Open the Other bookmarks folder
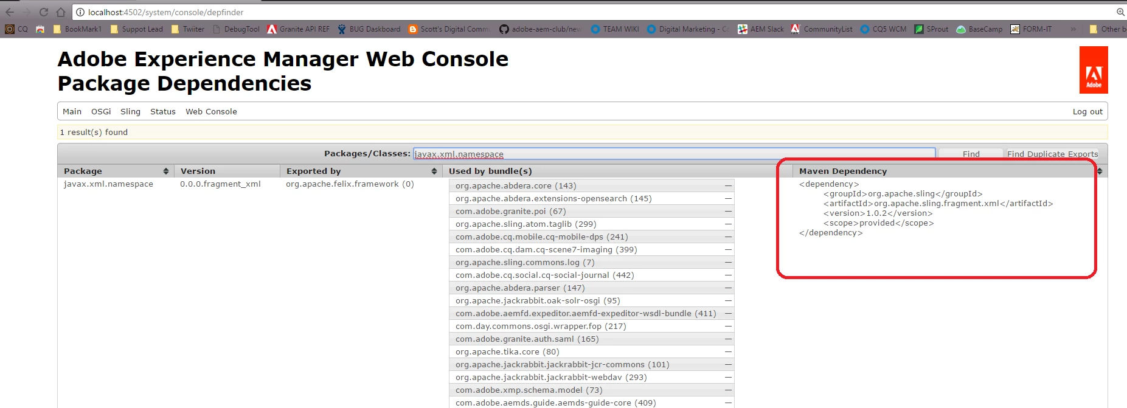 coord(1107,29)
